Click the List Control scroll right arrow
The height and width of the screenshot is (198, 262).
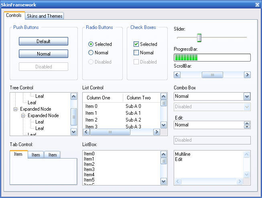click(x=156, y=132)
